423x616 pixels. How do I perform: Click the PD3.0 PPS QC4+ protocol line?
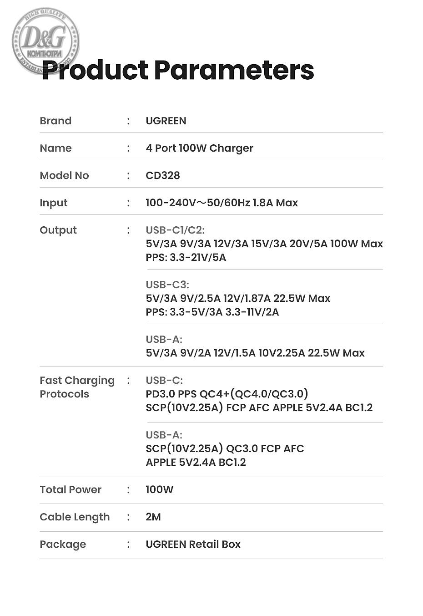(x=227, y=394)
